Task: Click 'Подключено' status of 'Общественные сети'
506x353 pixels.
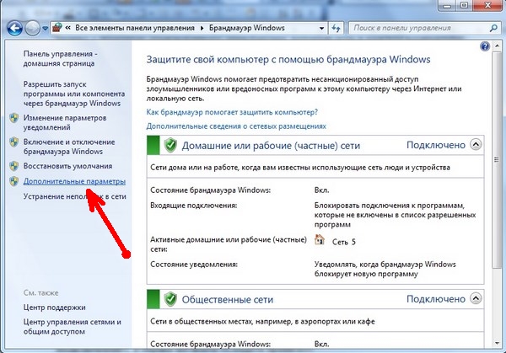Action: pyautogui.click(x=436, y=299)
